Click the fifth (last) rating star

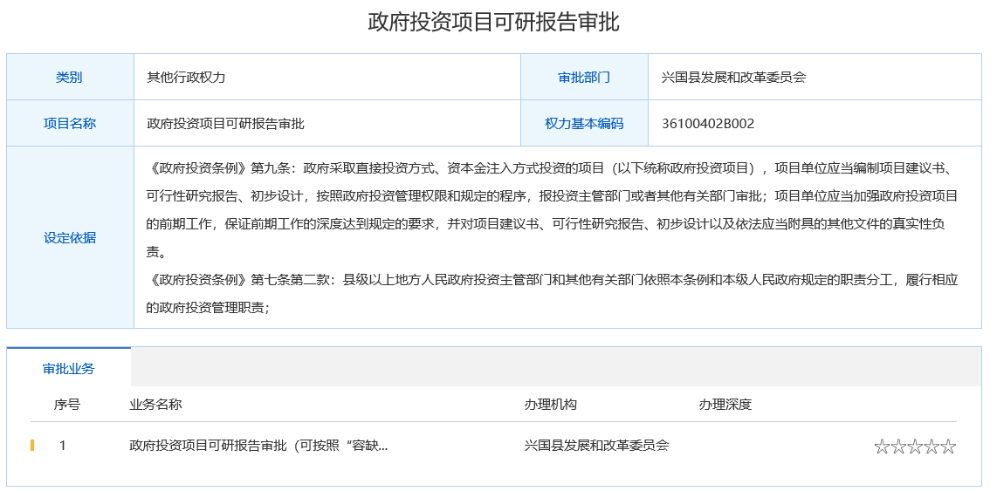[948, 447]
